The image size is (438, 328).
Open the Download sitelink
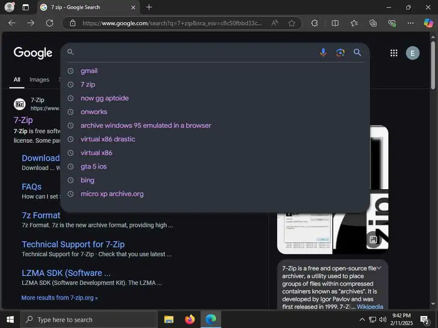pyautogui.click(x=41, y=158)
